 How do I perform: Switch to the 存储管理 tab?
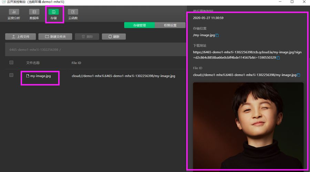(x=139, y=25)
